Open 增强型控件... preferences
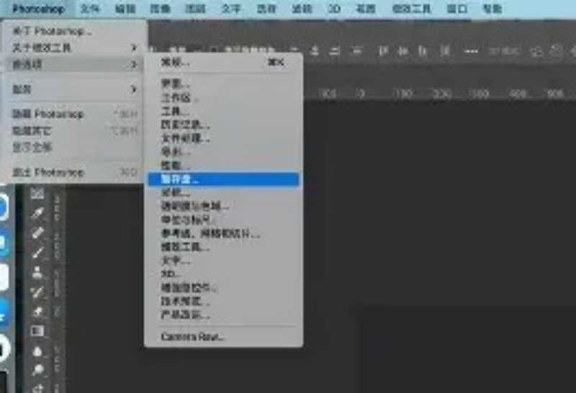 click(223, 288)
